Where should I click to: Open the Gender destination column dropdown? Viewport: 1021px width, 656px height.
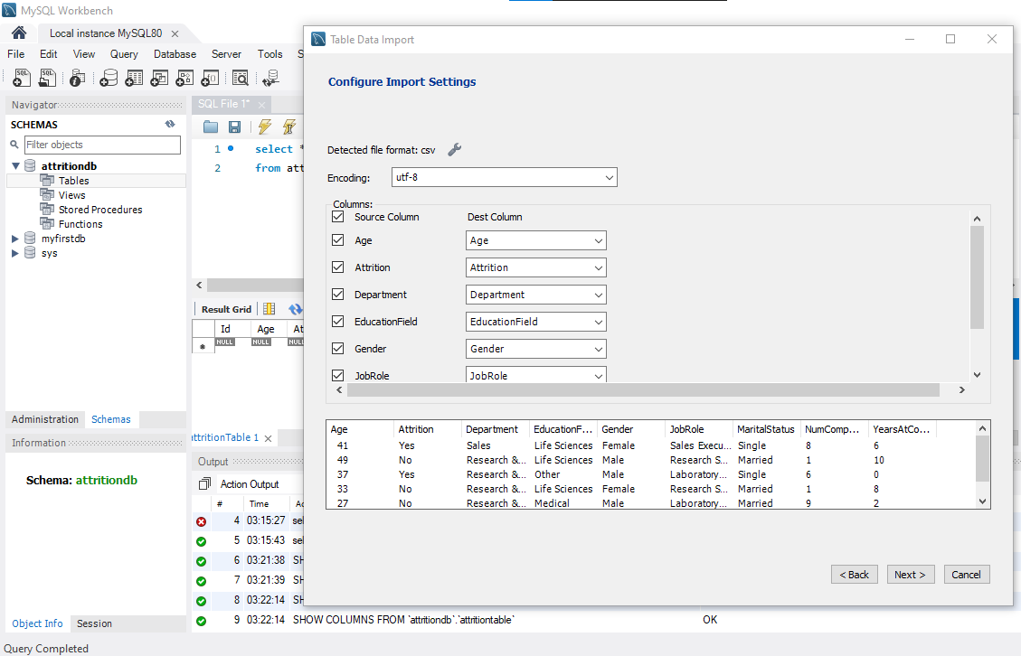[x=536, y=349]
